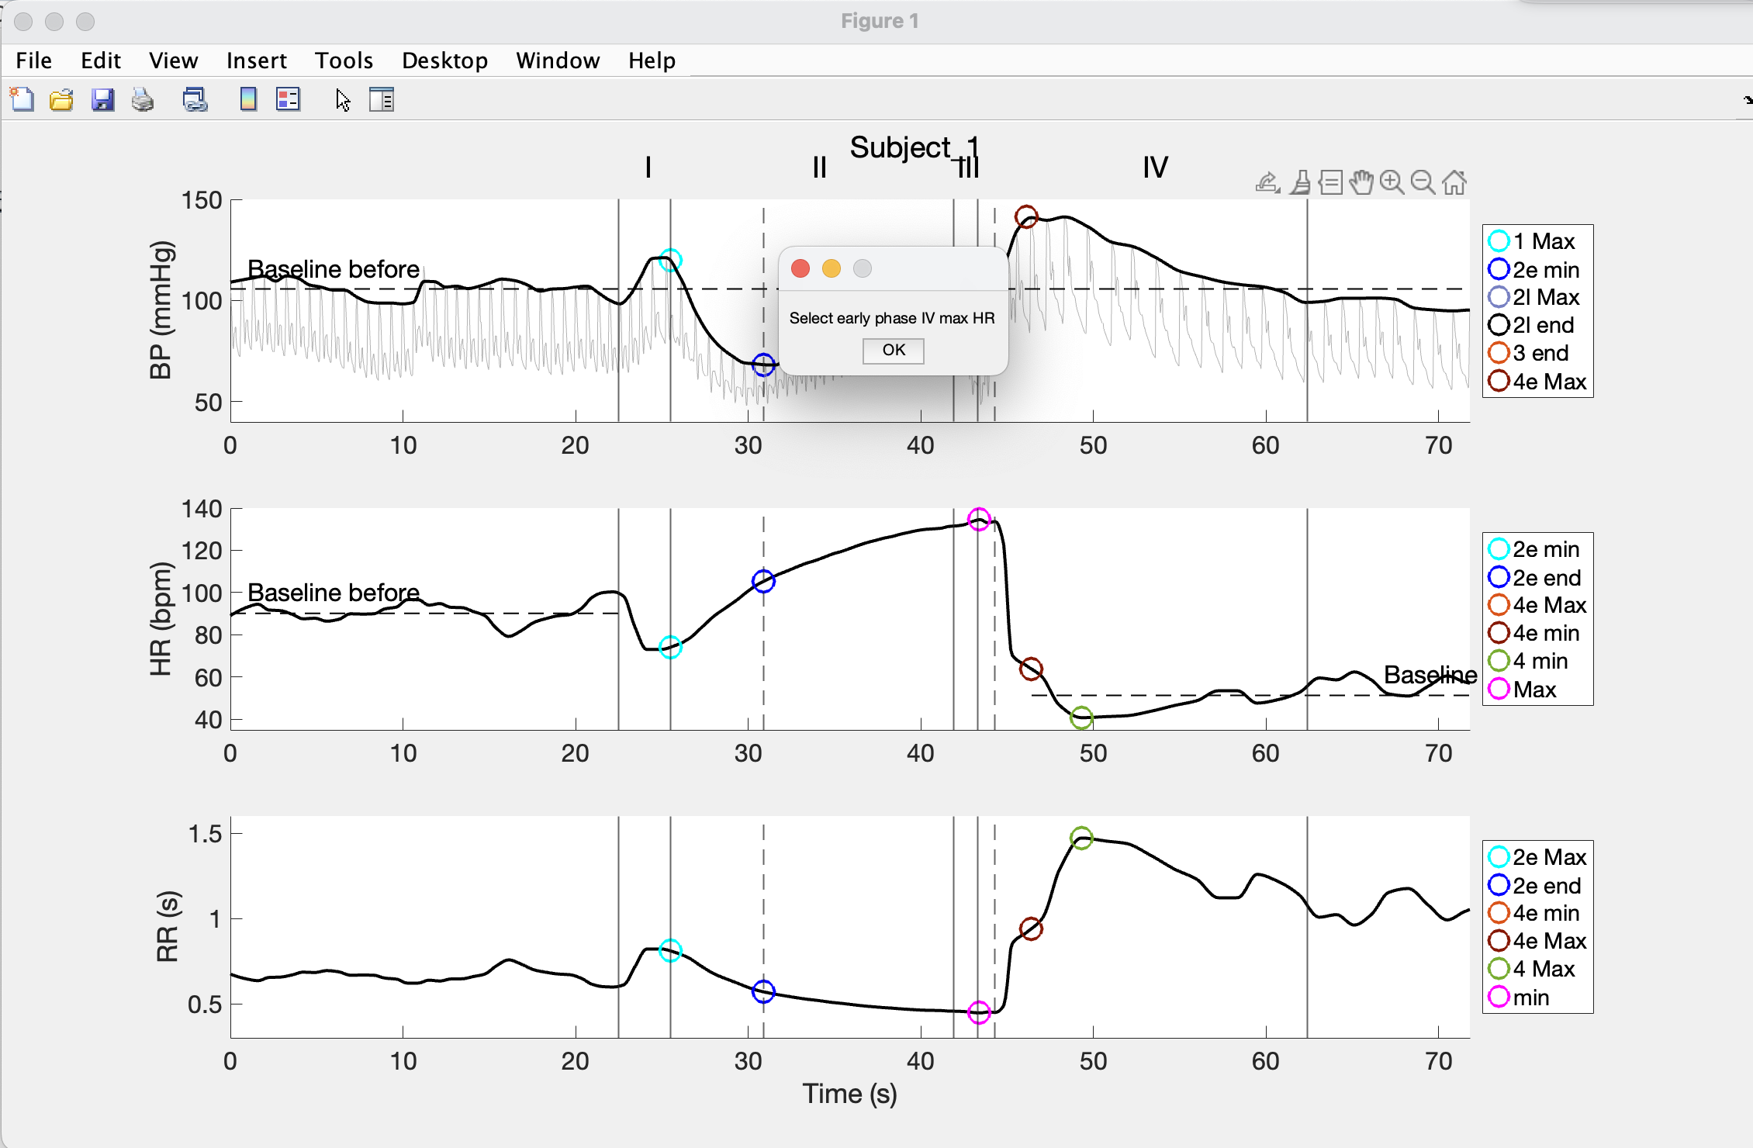Image resolution: width=1753 pixels, height=1148 pixels.
Task: Click the Insert Colorbar icon
Action: tap(248, 100)
